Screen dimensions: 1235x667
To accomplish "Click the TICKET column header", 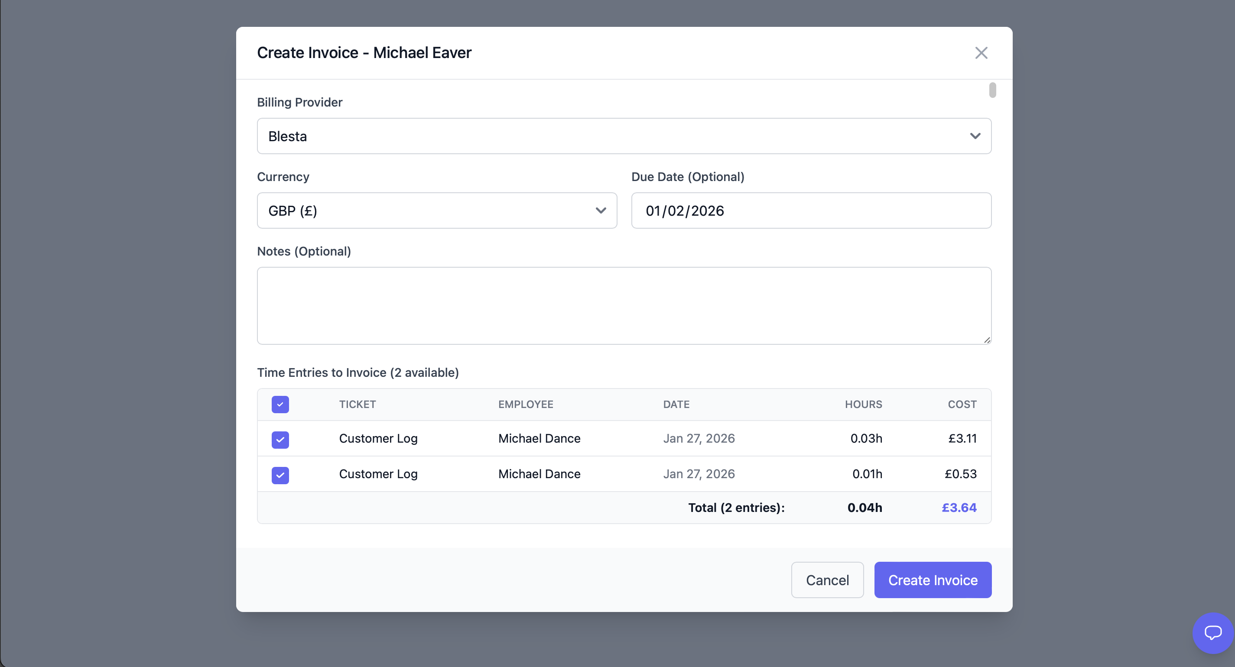I will point(357,405).
